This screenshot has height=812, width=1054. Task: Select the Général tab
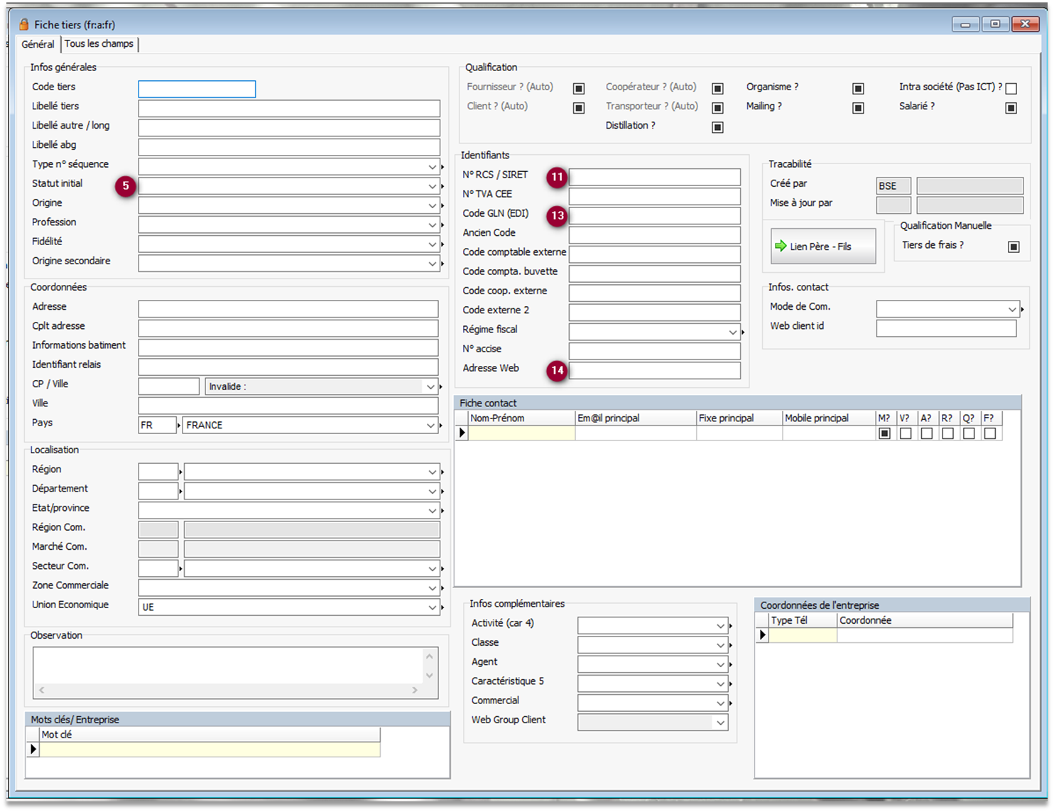(38, 44)
